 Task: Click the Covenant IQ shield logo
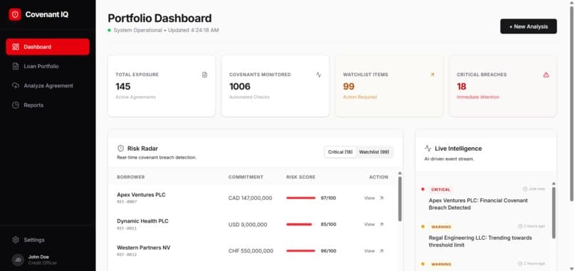(15, 15)
